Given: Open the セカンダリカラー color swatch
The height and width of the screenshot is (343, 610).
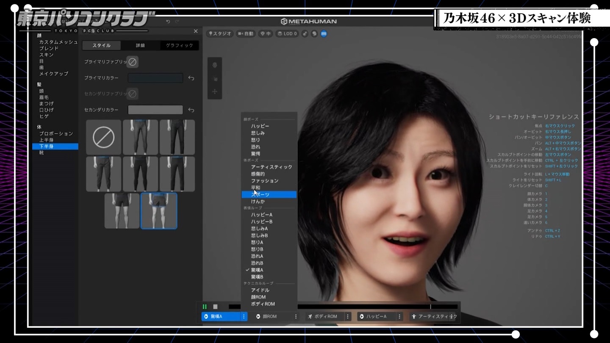Looking at the screenshot, I should [155, 110].
